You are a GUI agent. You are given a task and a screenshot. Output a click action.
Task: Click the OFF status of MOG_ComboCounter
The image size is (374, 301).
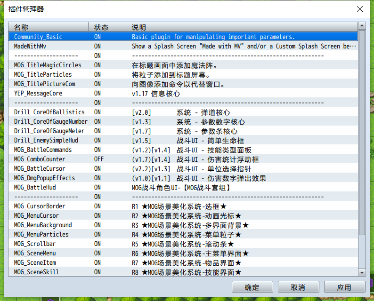tap(99, 159)
